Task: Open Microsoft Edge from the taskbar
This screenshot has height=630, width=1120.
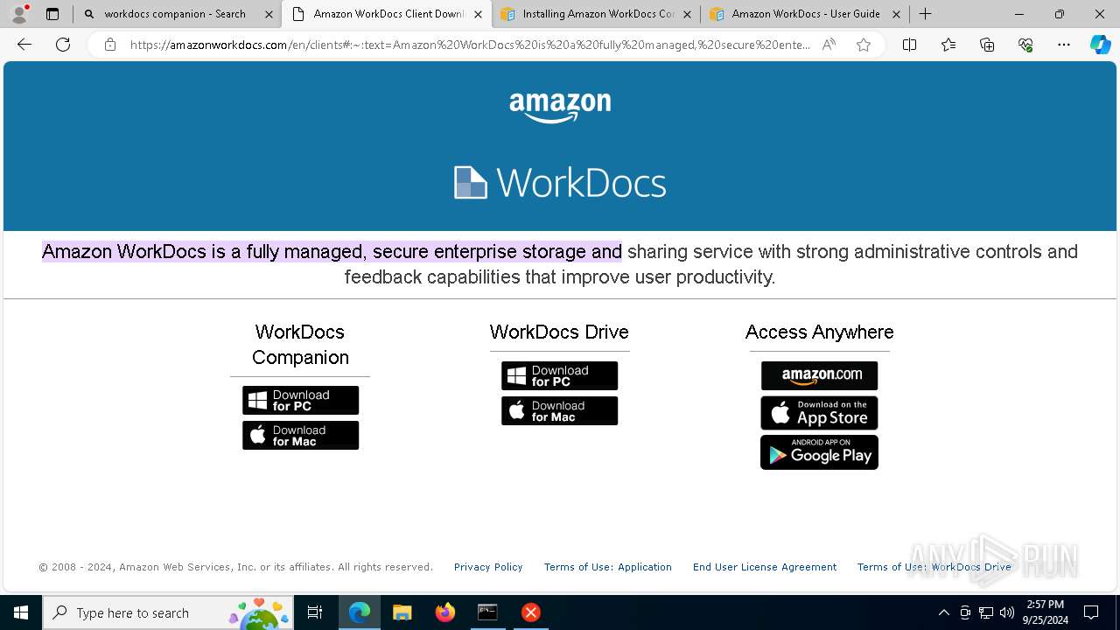Action: click(x=360, y=612)
